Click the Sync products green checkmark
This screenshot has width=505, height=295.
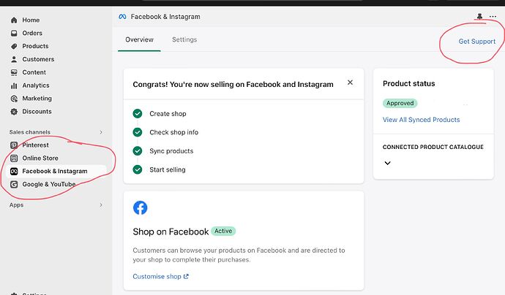137,151
